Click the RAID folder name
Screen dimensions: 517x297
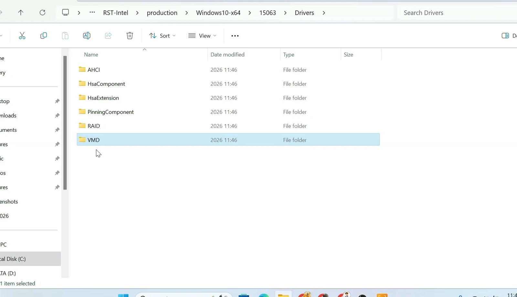pos(94,126)
